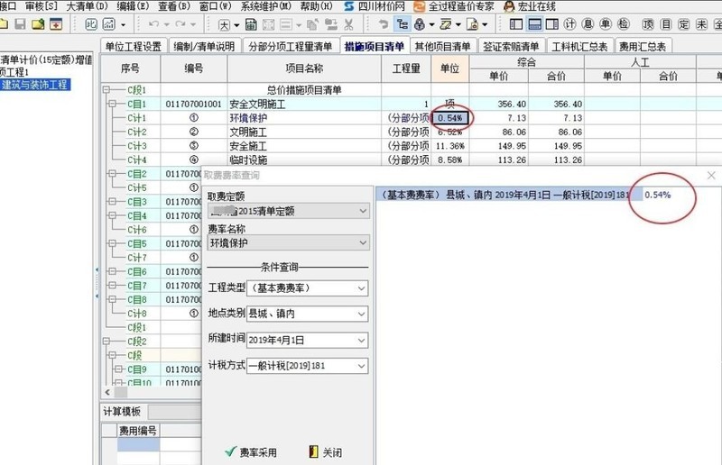
Task: Open the 审核[S] menu
Action: click(41, 6)
